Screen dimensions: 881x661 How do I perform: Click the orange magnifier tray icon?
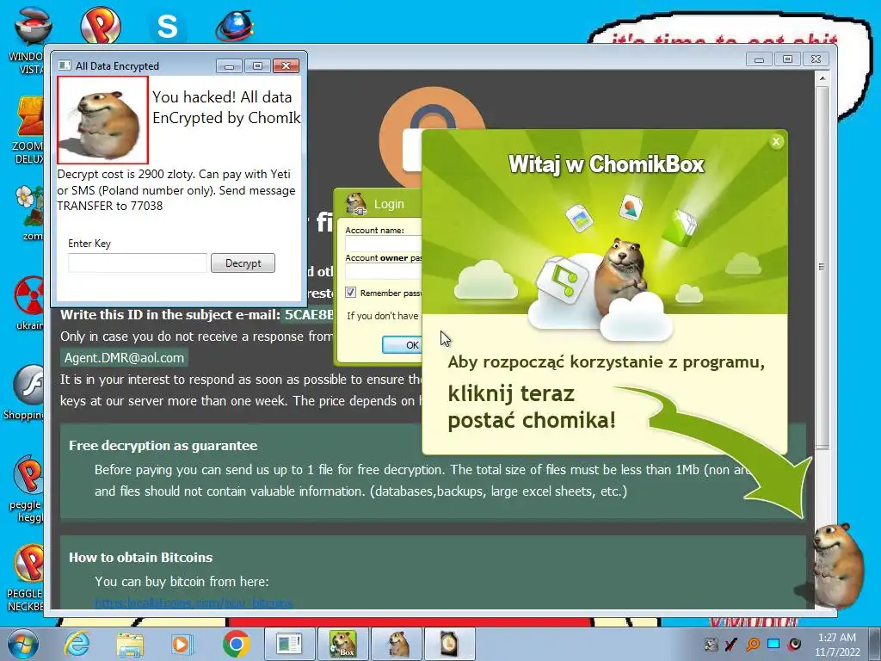[x=753, y=644]
